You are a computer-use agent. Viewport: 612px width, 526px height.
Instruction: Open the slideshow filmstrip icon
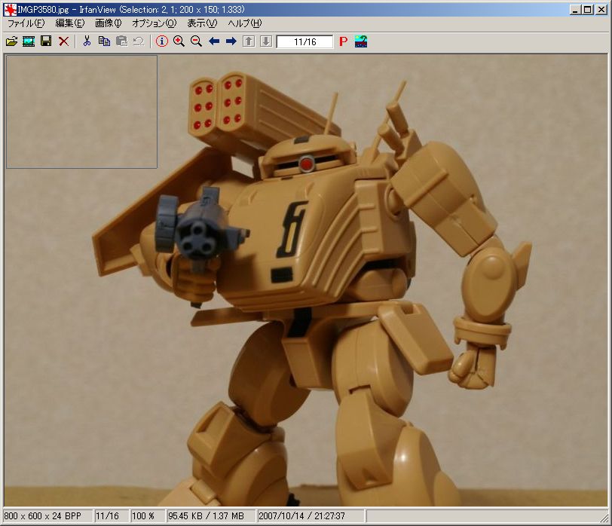[x=29, y=41]
